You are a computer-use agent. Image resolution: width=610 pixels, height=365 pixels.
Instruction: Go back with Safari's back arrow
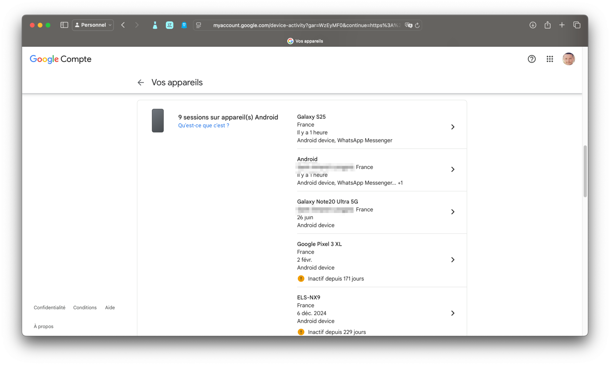tap(123, 25)
